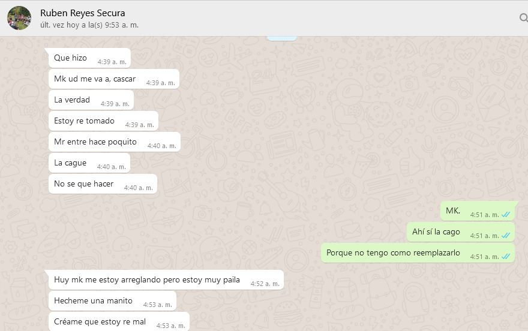Screen dimensions: 528x331
Task: Click last seen status text in header
Action: (89, 25)
